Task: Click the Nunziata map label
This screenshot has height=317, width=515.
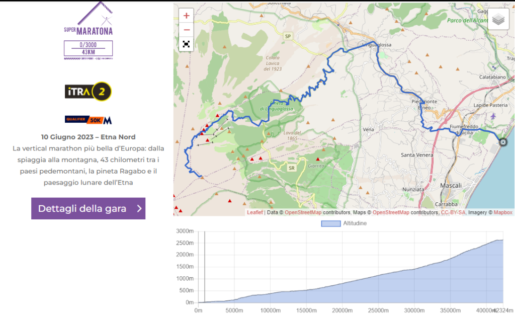Action: [413, 190]
